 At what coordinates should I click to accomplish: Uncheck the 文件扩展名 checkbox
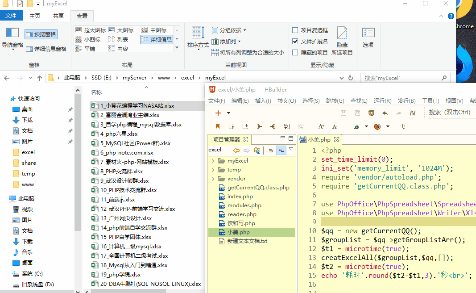coord(295,42)
